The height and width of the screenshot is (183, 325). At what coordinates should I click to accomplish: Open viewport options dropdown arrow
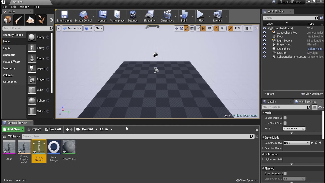[x=59, y=28]
